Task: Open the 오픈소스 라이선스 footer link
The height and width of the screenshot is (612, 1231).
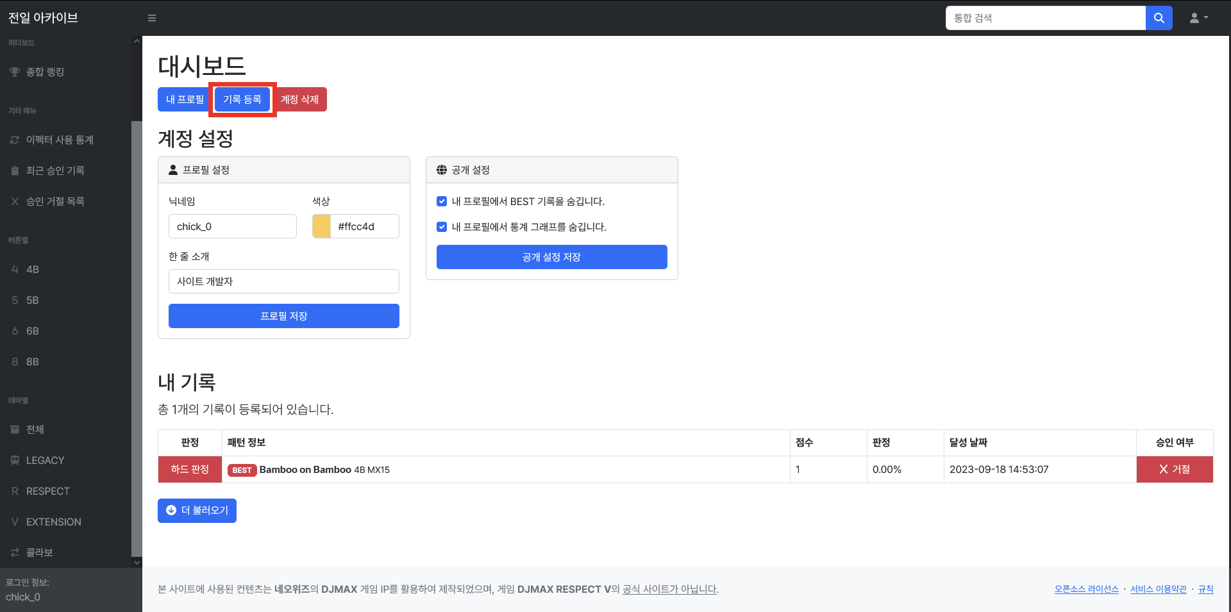Action: coord(1086,589)
